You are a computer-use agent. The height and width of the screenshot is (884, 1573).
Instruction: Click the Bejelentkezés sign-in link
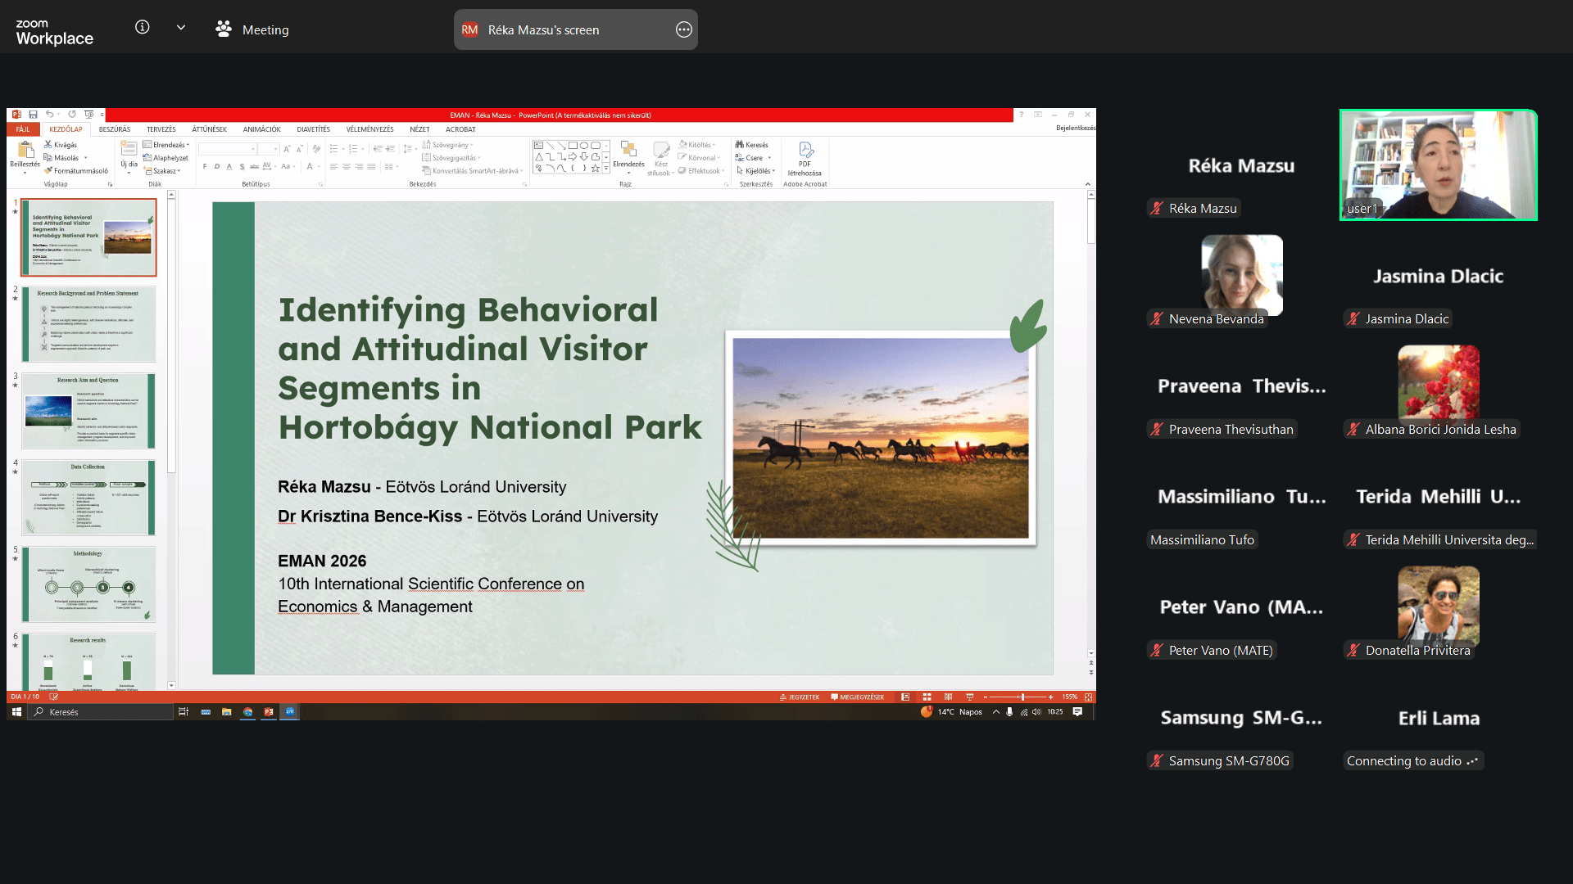coord(1075,129)
